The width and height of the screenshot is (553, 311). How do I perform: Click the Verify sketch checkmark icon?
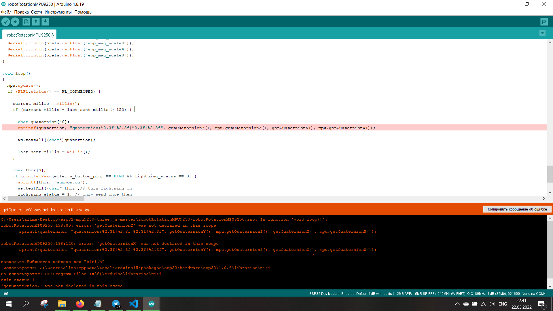click(5, 22)
